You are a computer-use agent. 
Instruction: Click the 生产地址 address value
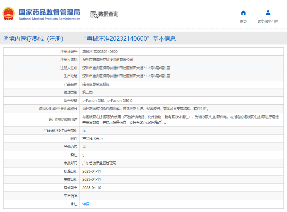[x=126, y=76]
